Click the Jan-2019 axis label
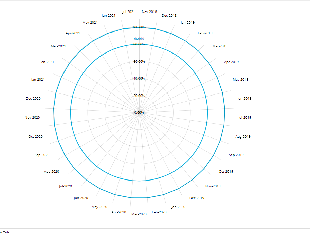310x233 pixels. 187,23
